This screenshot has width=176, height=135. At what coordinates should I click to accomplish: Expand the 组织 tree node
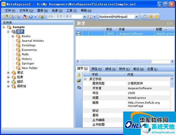coord(8,82)
